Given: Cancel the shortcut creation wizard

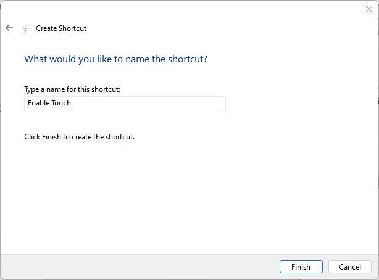Looking at the screenshot, I should pos(350,266).
